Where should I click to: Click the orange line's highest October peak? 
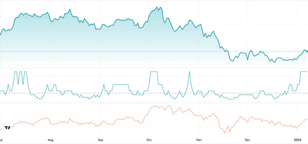point(157,106)
